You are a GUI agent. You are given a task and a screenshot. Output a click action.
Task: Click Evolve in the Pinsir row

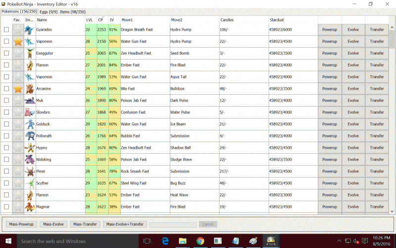353,171
